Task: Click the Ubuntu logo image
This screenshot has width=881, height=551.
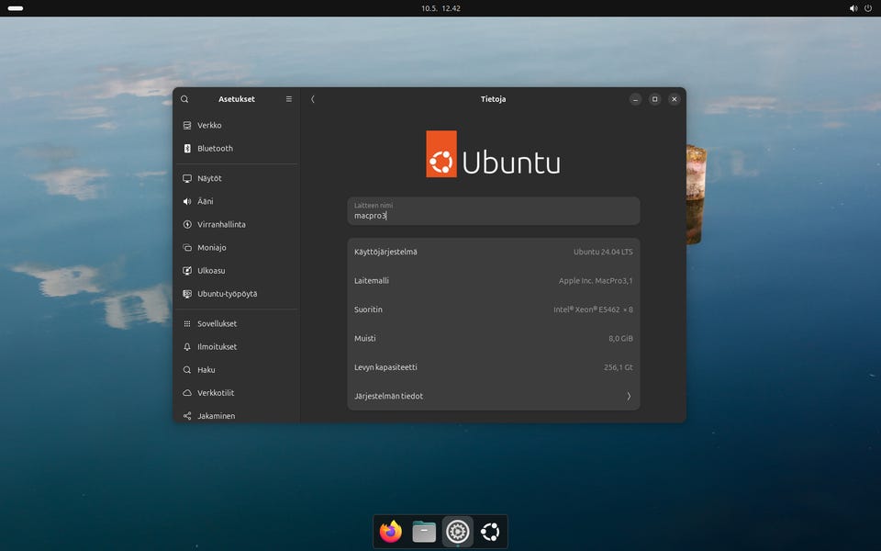Action: 493,154
